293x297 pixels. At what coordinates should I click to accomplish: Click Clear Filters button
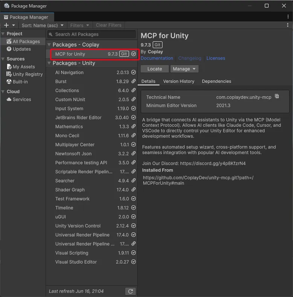click(x=109, y=25)
